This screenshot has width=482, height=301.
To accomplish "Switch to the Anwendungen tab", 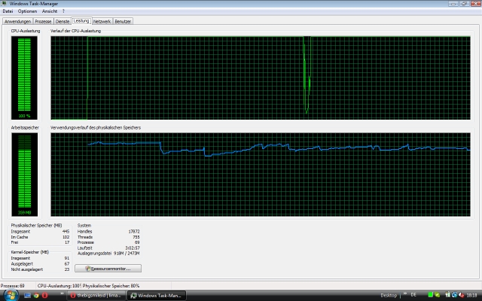I will (17, 22).
